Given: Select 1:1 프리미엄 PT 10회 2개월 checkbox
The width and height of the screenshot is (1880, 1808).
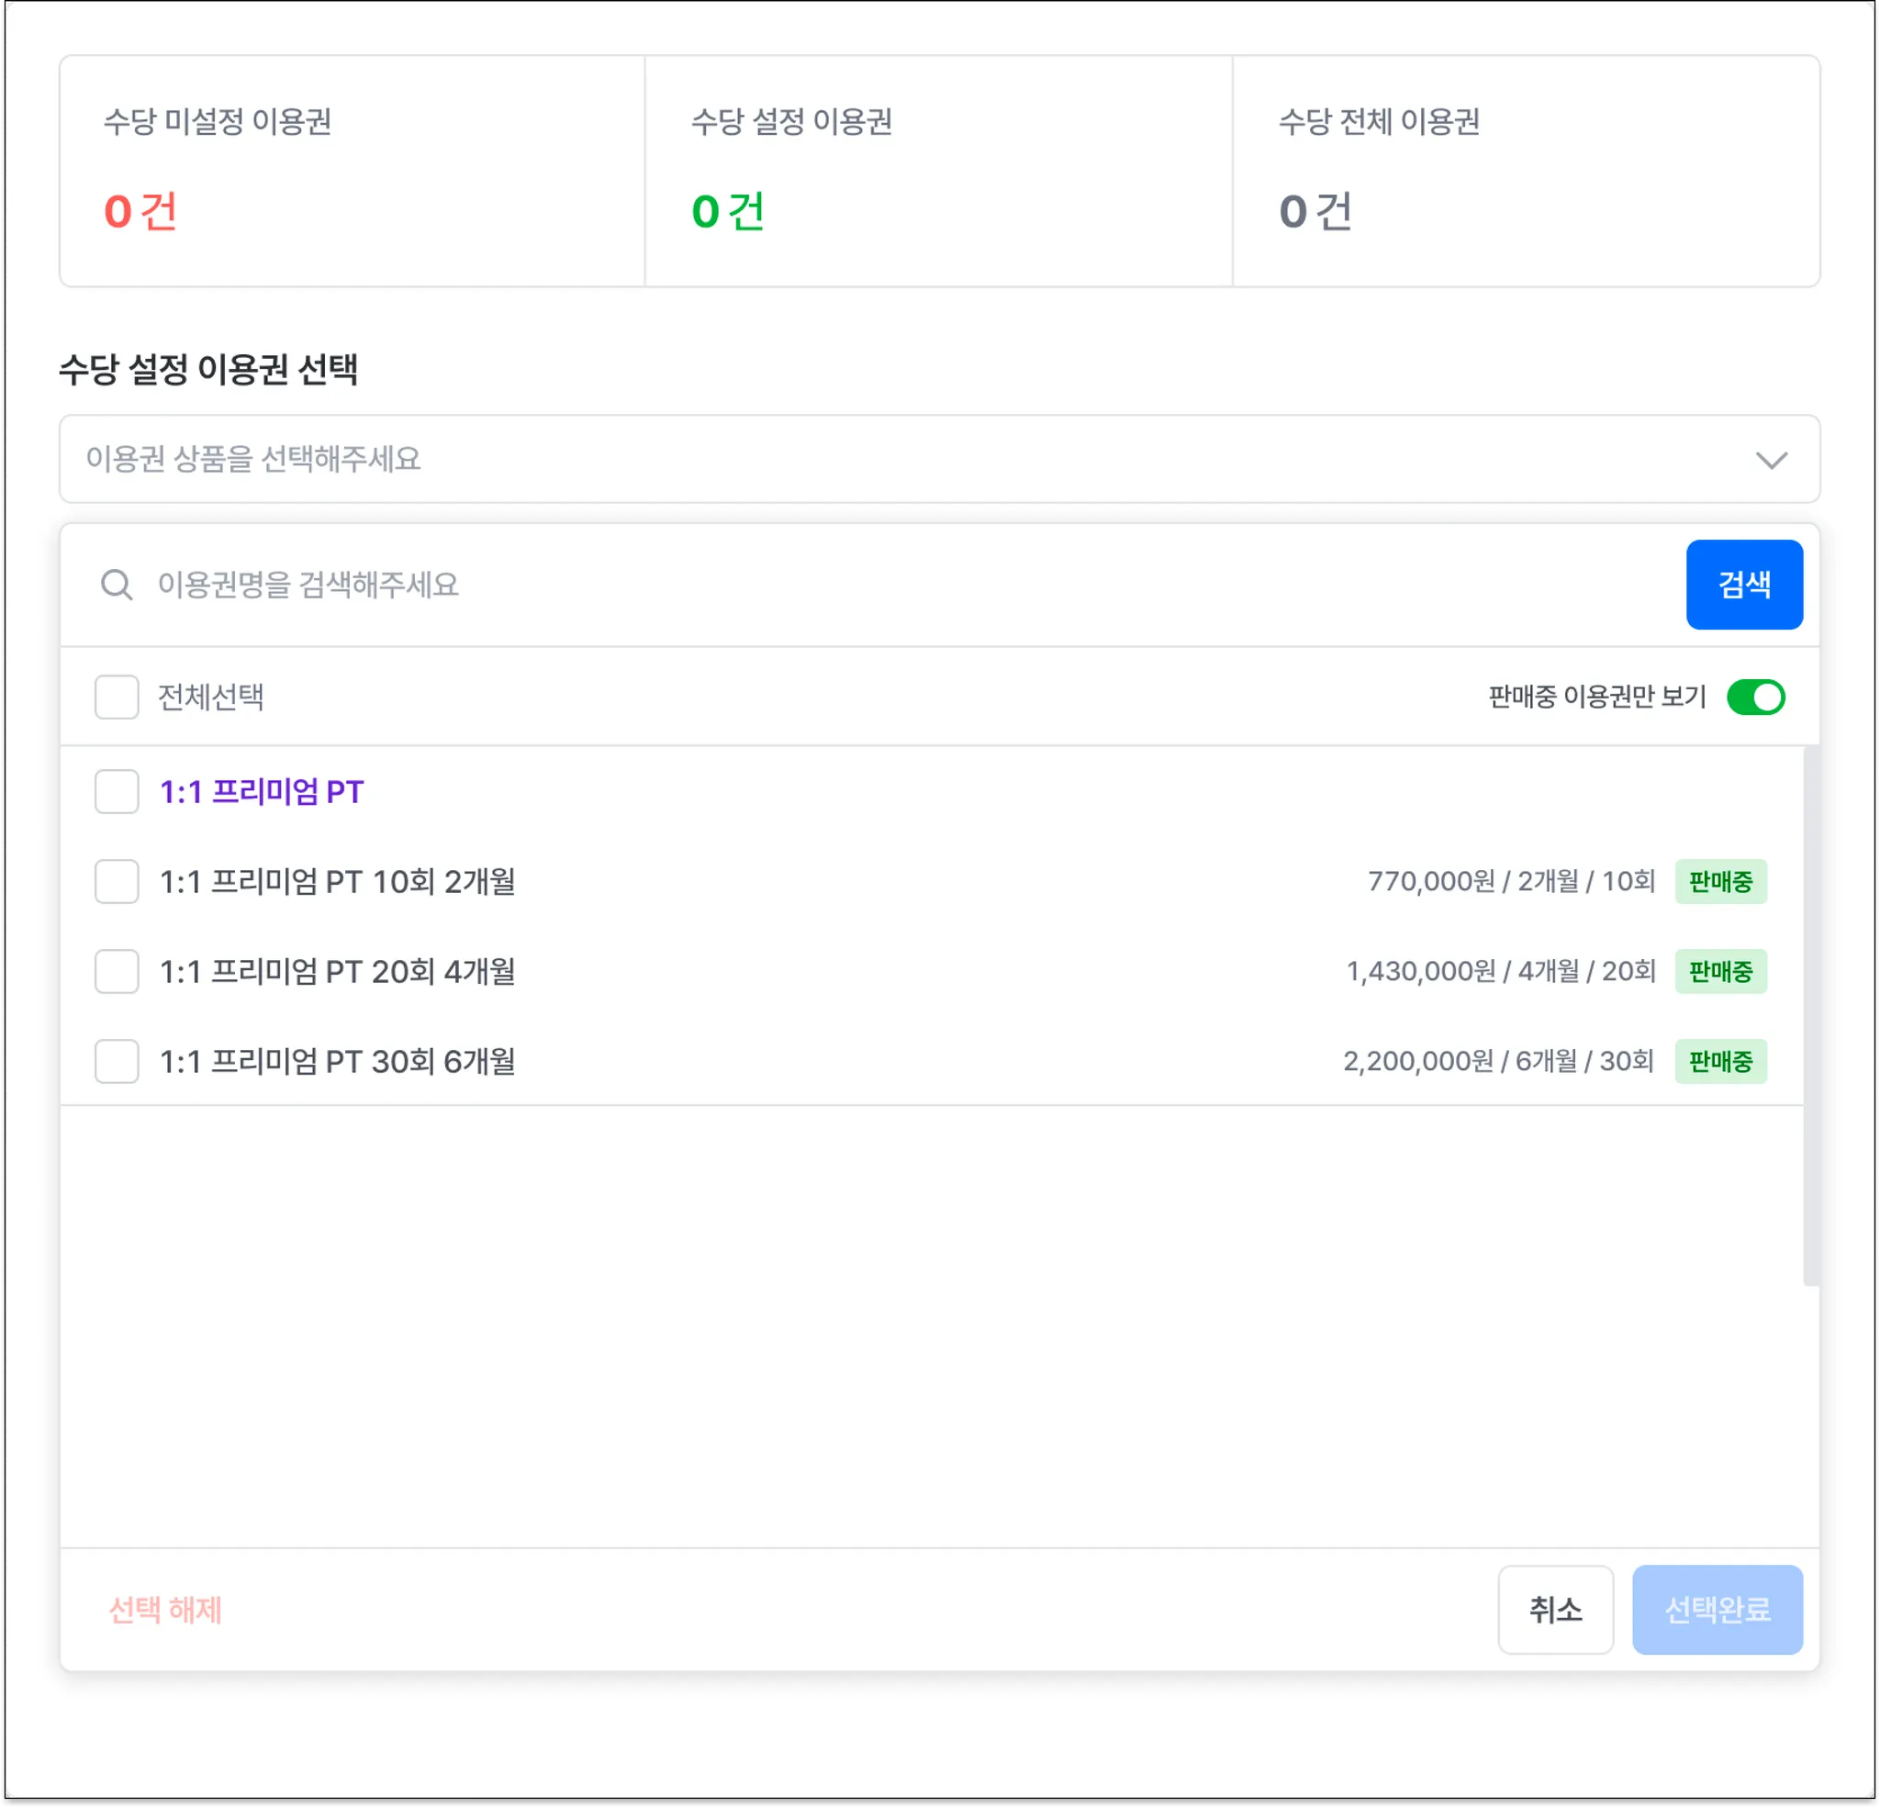Looking at the screenshot, I should click(116, 880).
